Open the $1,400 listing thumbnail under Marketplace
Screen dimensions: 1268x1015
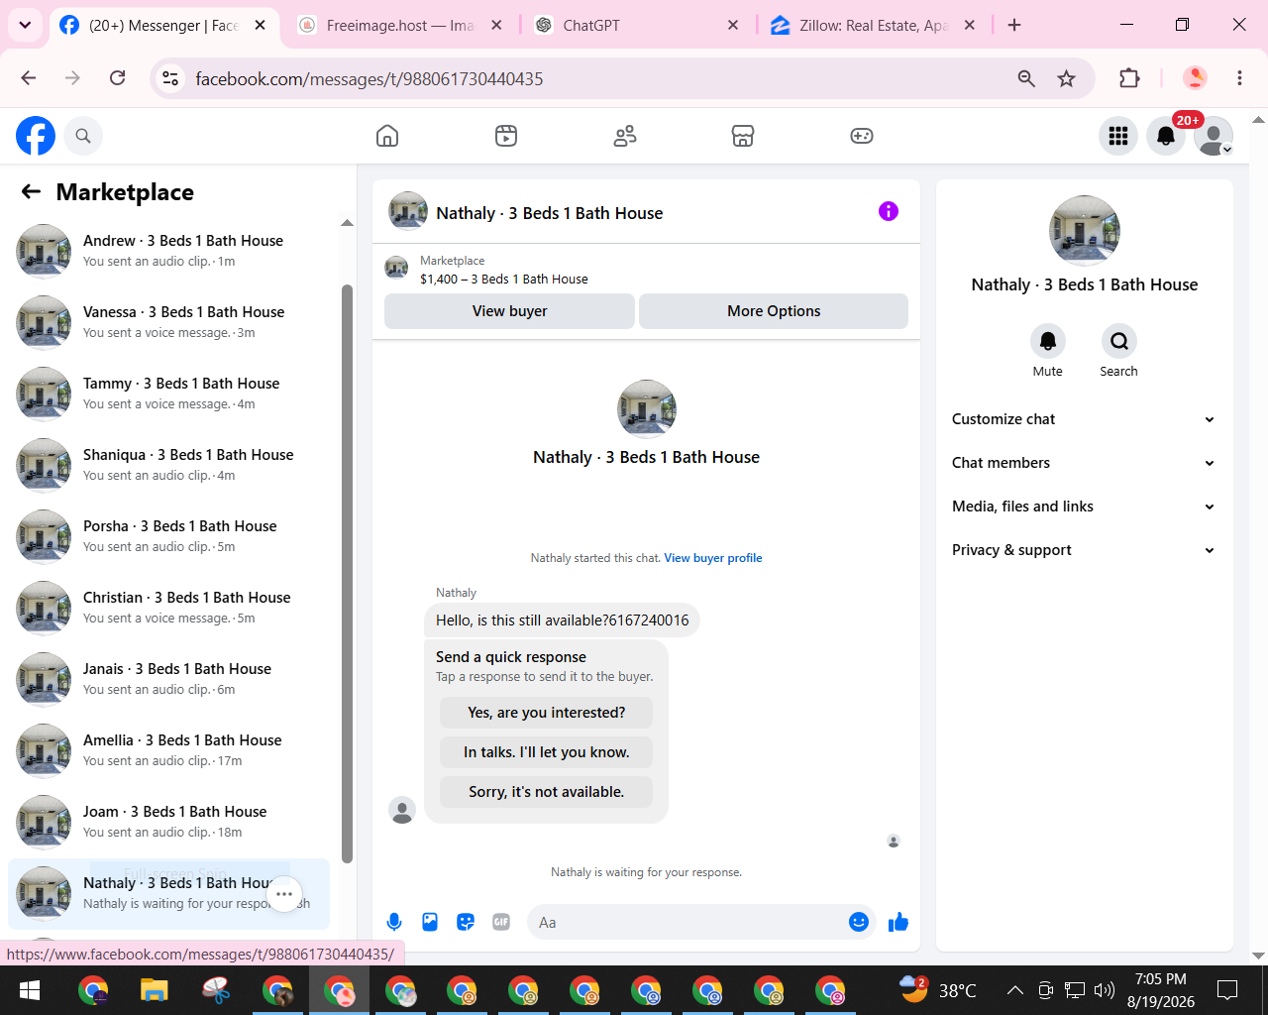[x=396, y=268]
